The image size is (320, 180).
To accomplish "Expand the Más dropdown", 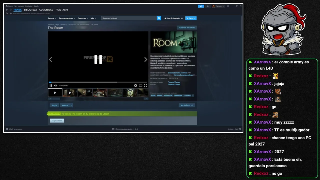I will tap(93, 18).
